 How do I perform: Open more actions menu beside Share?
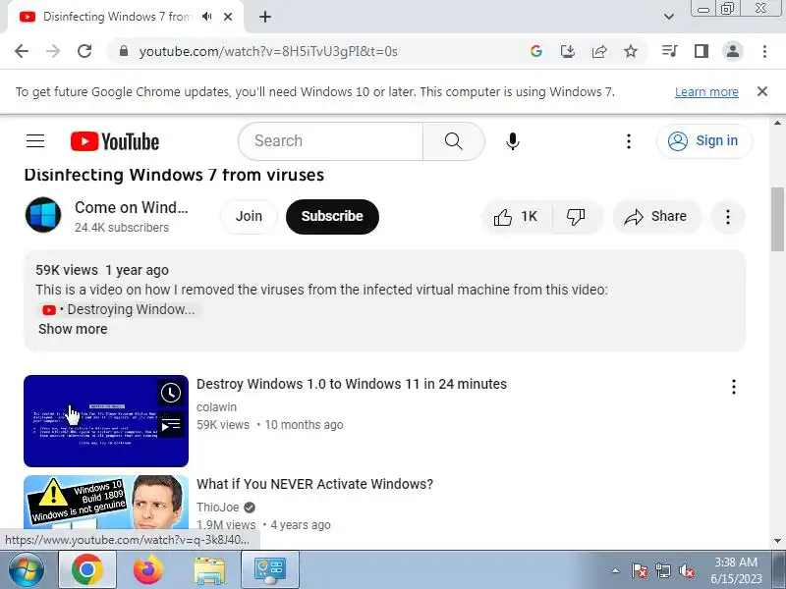point(728,216)
